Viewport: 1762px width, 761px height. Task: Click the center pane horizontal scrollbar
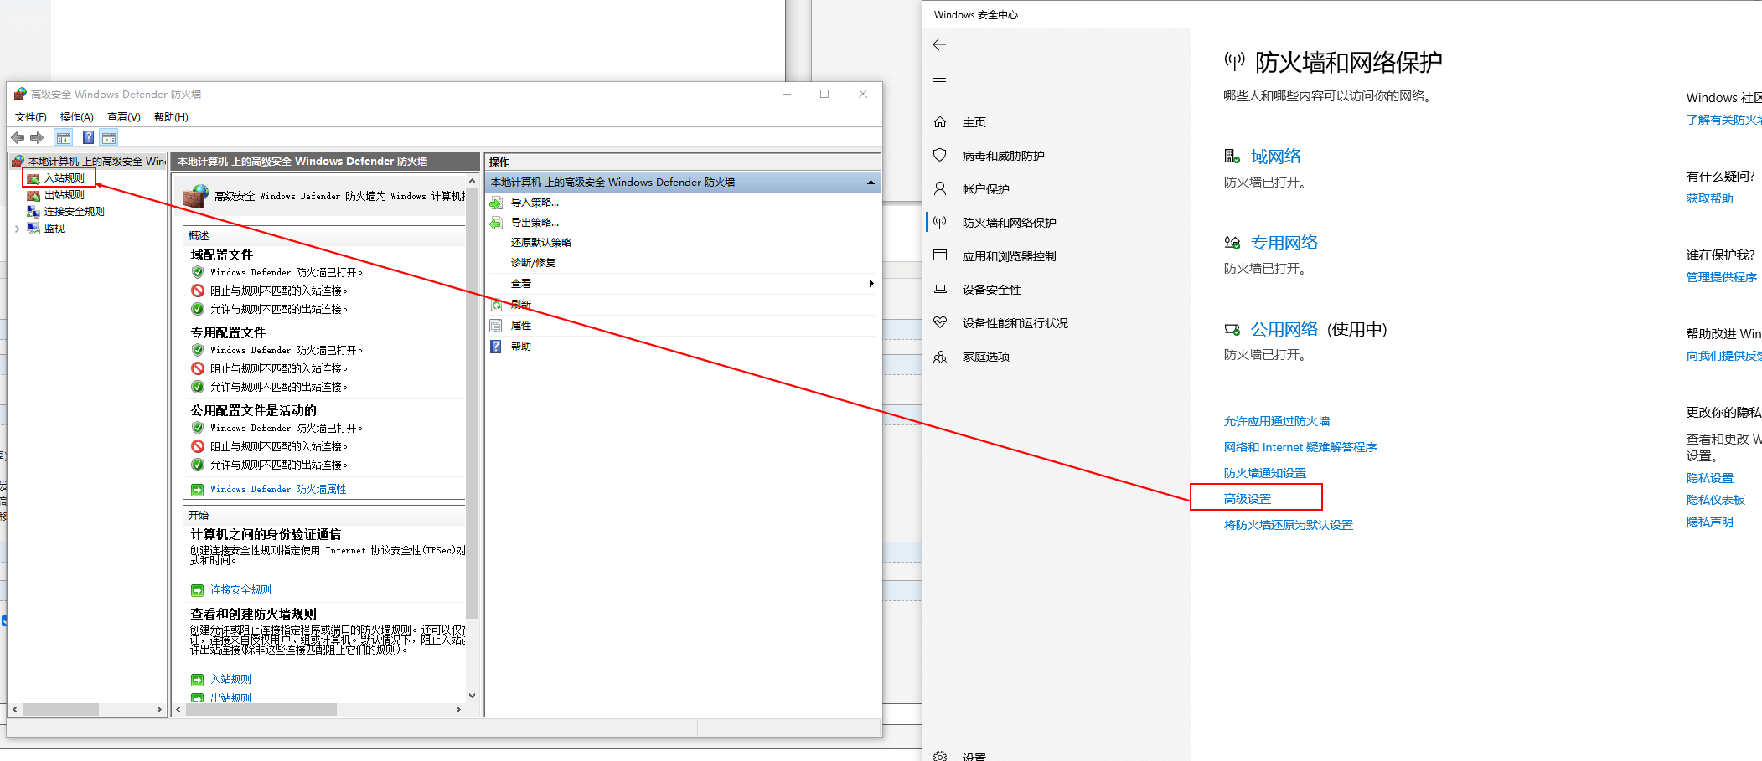261,710
